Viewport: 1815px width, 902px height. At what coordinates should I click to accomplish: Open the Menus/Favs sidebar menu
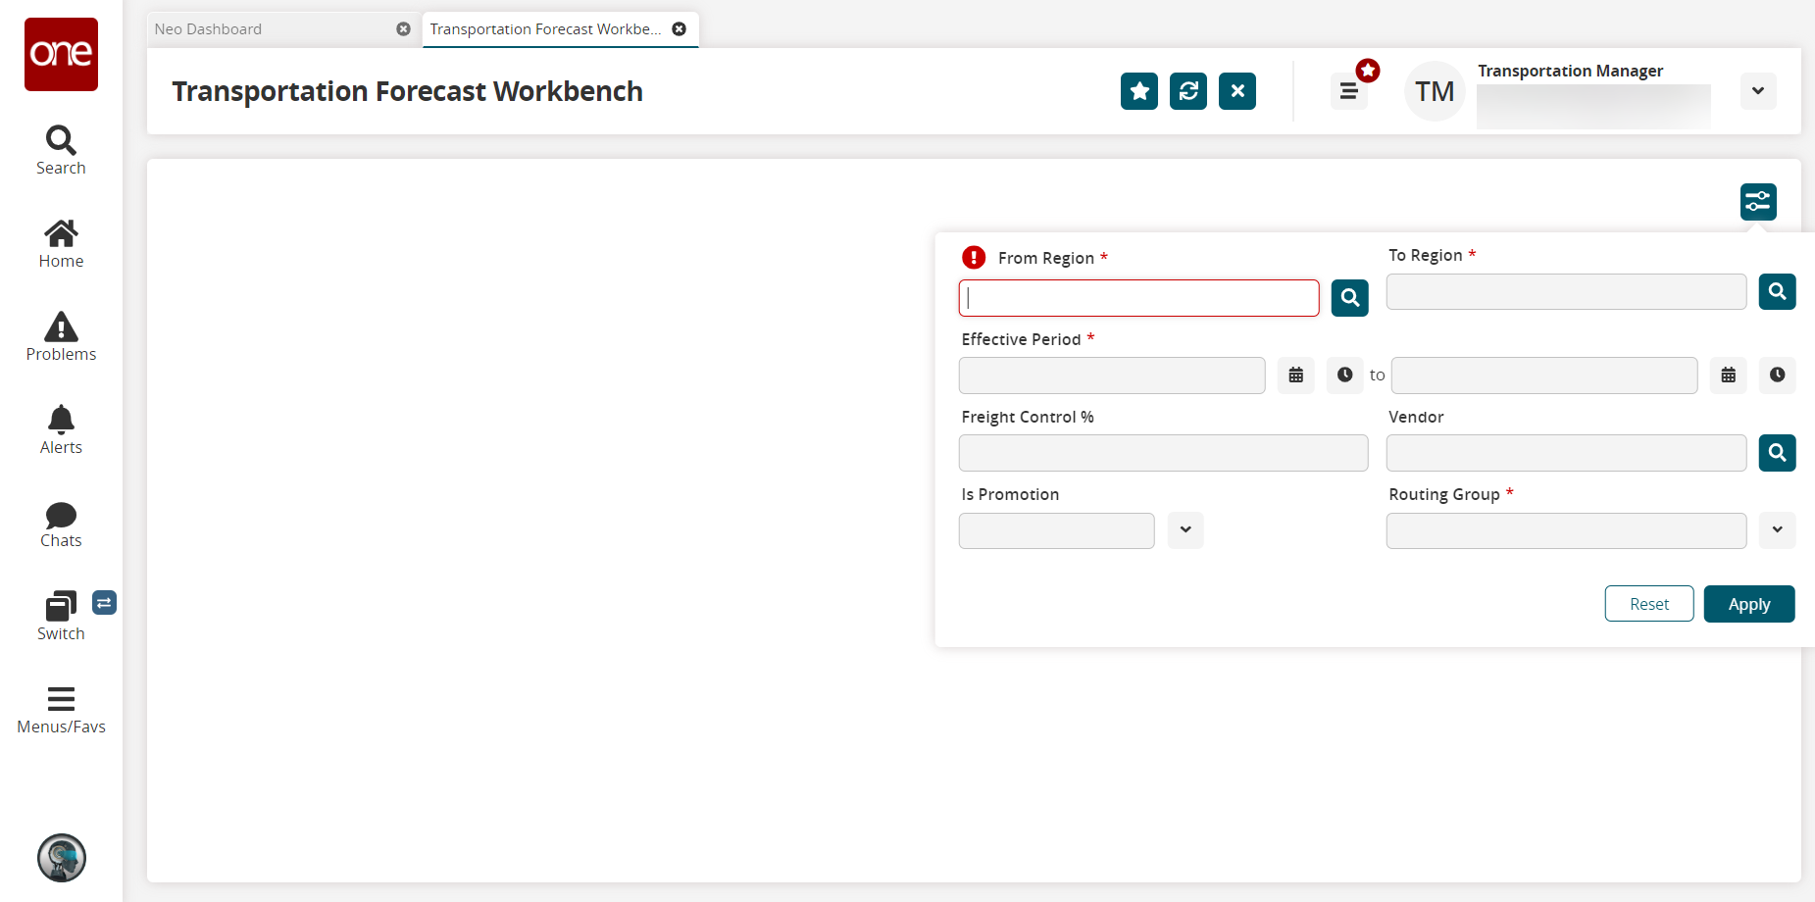(x=61, y=709)
